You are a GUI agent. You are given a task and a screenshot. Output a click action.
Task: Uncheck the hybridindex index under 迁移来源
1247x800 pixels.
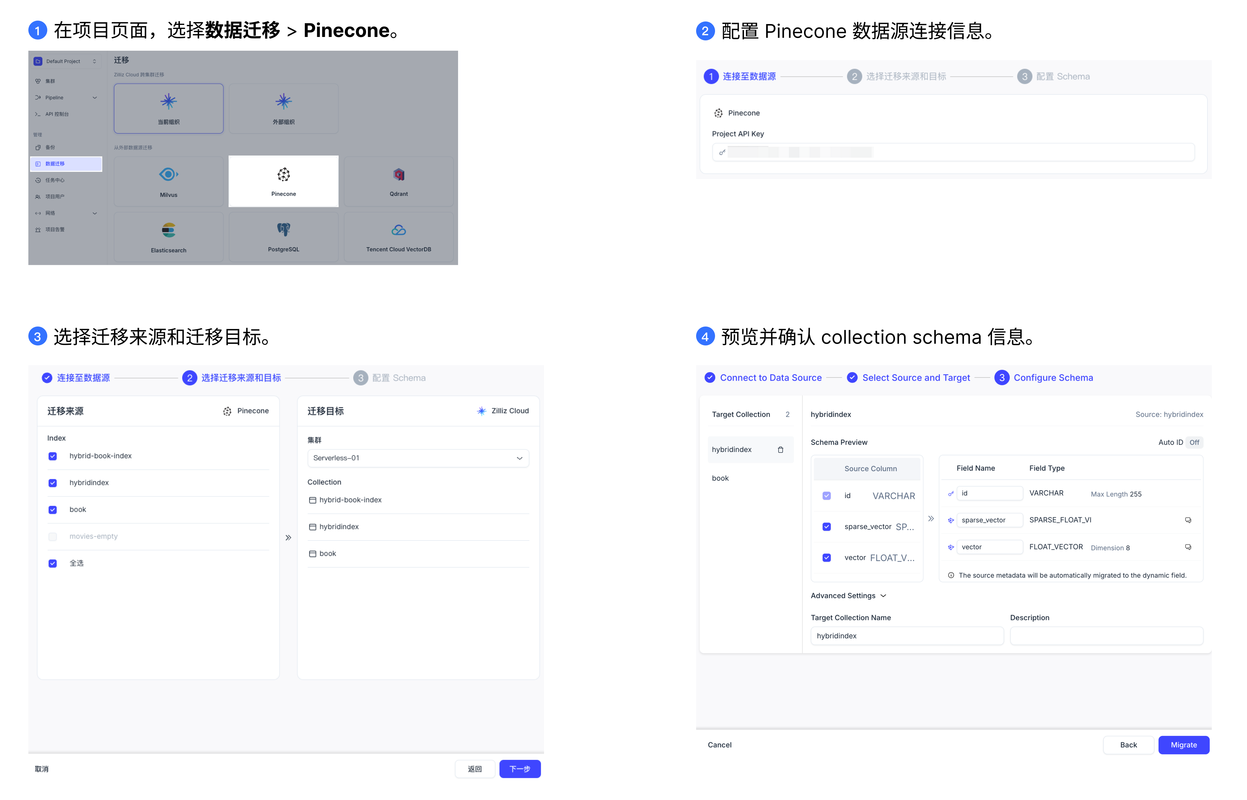click(x=52, y=483)
